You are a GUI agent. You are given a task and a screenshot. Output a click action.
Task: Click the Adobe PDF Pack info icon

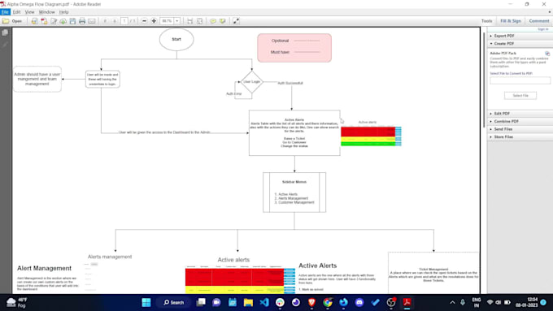click(547, 53)
